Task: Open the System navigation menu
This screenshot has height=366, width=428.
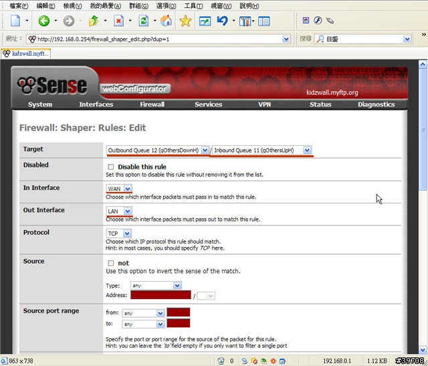Action: point(40,104)
